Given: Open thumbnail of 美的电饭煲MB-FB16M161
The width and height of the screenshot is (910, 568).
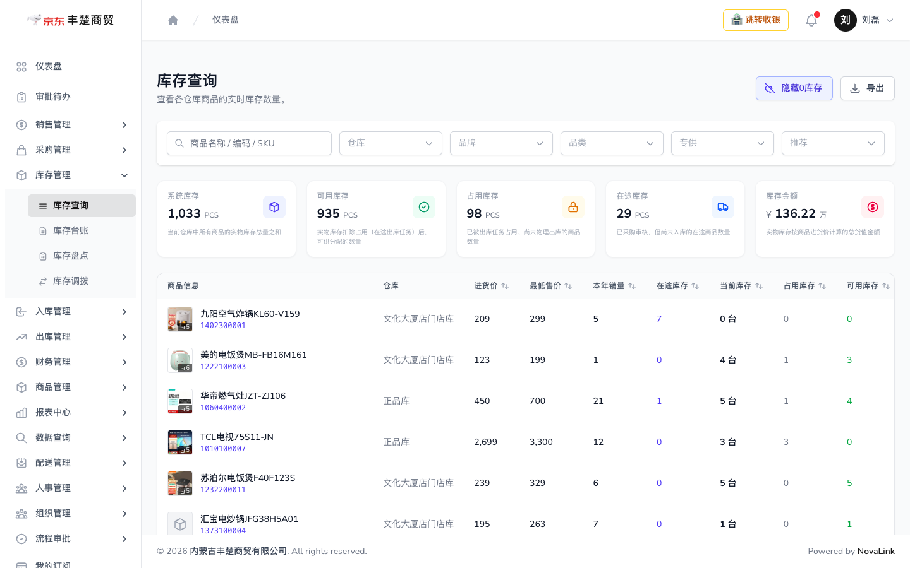Looking at the screenshot, I should pyautogui.click(x=180, y=360).
